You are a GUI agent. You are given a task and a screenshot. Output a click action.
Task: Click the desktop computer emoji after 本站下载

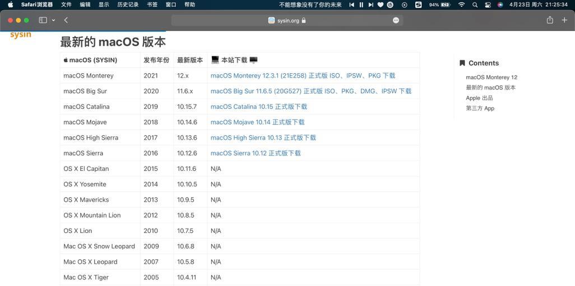click(253, 60)
